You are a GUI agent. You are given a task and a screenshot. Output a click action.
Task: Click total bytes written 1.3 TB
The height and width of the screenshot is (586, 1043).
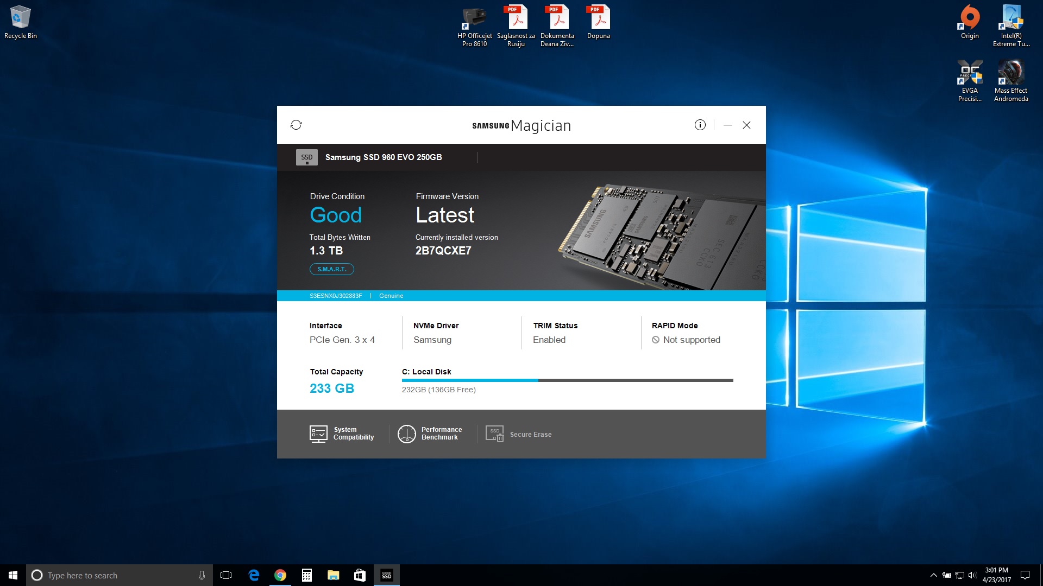tap(326, 251)
